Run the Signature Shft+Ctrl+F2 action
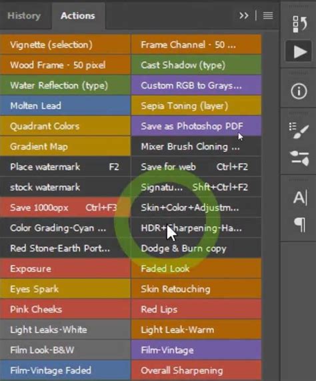 coord(197,187)
